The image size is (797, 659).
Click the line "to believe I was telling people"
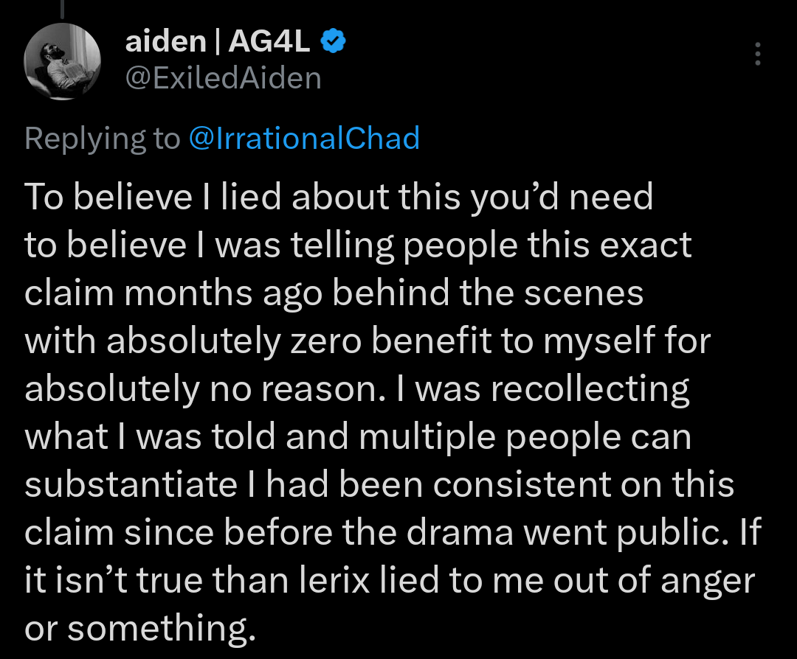click(x=358, y=245)
